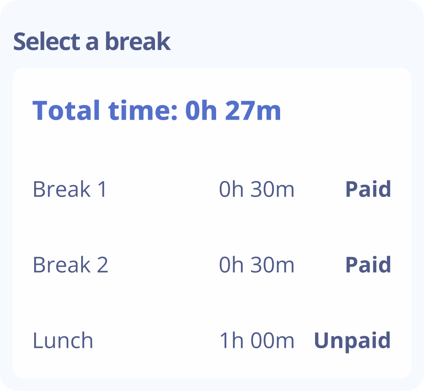Click the 30m part of Break 1 duration
The width and height of the screenshot is (424, 391).
pos(272,189)
